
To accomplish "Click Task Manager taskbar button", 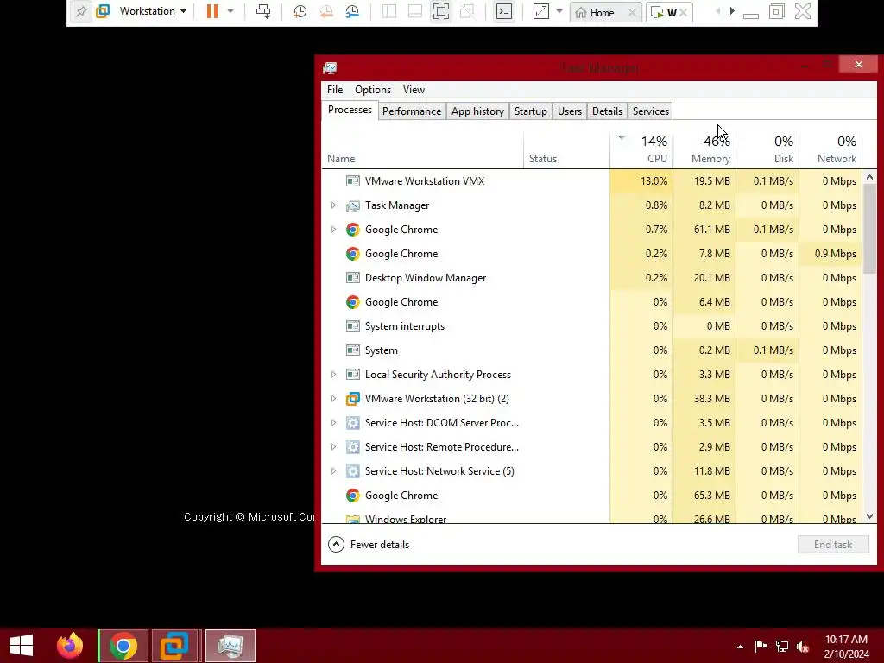I will [230, 646].
